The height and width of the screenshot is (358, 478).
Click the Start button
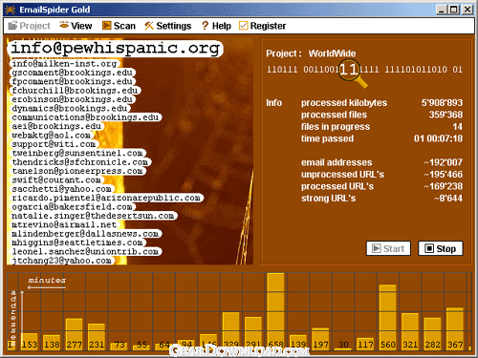pyautogui.click(x=388, y=248)
